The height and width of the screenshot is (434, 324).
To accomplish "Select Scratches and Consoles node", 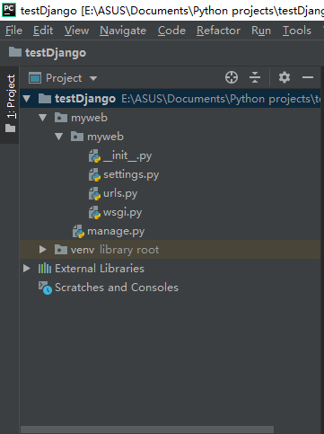I will 117,288.
